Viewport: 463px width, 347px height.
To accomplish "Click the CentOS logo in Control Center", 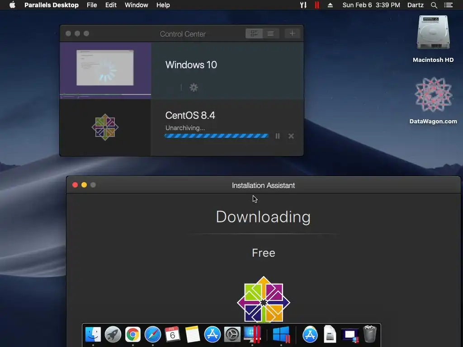I will (105, 127).
